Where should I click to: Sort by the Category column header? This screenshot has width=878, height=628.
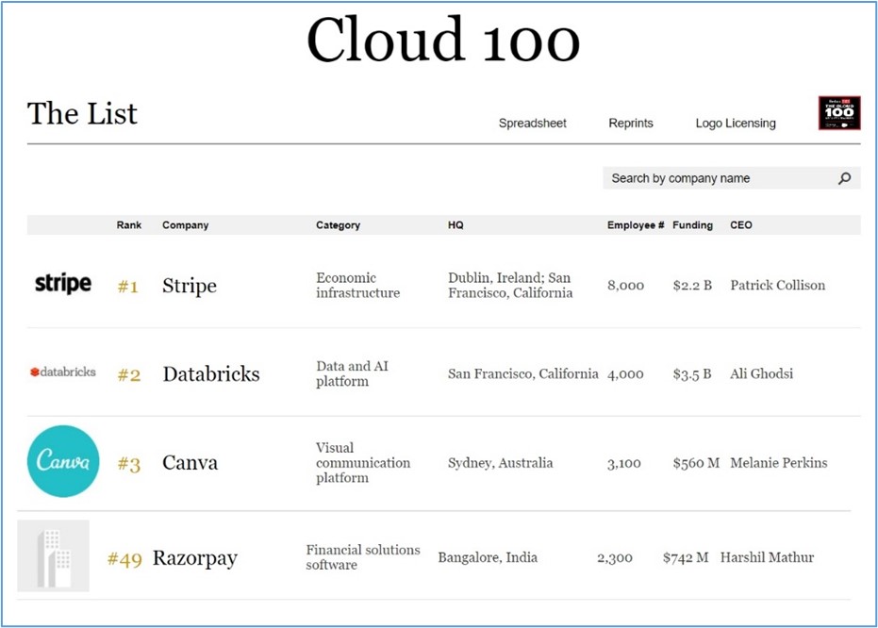[x=338, y=225]
